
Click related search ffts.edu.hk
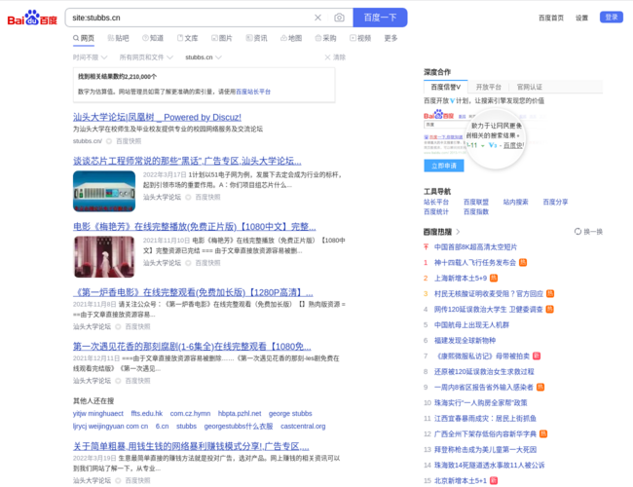pos(146,414)
